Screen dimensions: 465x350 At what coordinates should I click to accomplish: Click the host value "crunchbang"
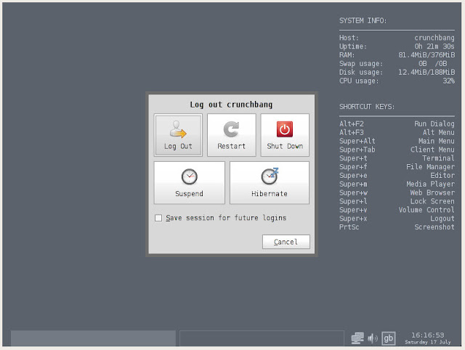tap(434, 38)
